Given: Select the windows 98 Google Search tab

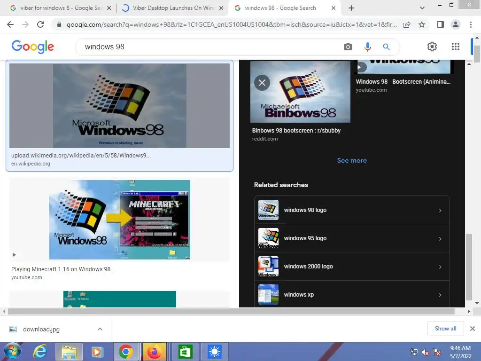Looking at the screenshot, I should (280, 8).
